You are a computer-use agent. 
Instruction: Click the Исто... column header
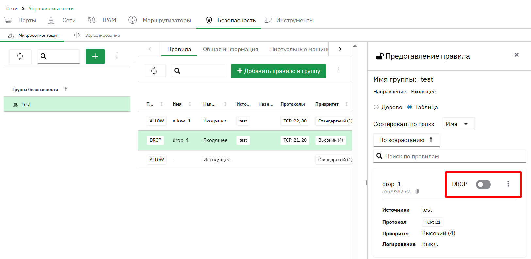point(243,104)
